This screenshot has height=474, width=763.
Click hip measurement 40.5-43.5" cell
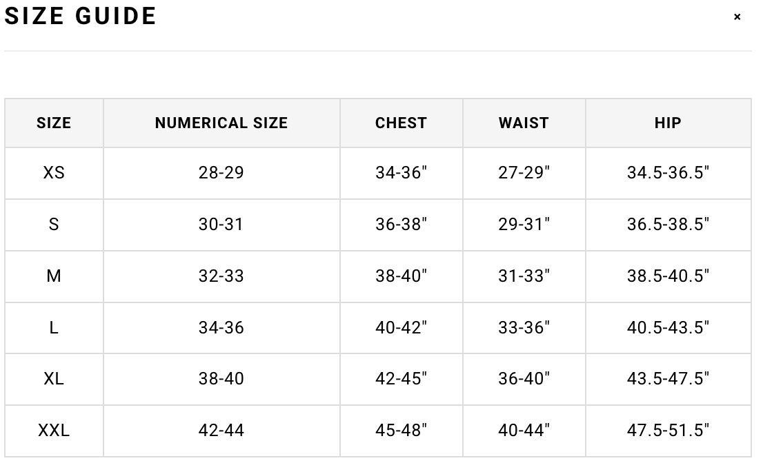tap(668, 328)
